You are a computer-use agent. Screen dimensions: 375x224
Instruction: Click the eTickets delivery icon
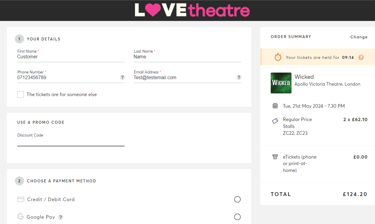pos(275,157)
